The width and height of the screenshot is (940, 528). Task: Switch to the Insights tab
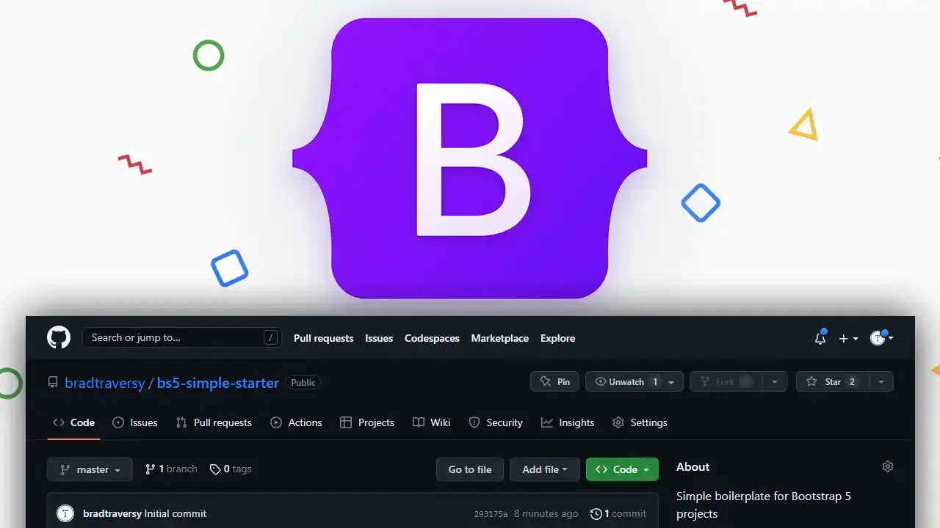coord(568,423)
